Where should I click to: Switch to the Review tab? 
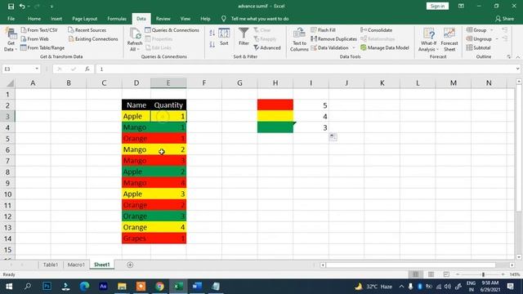163,19
